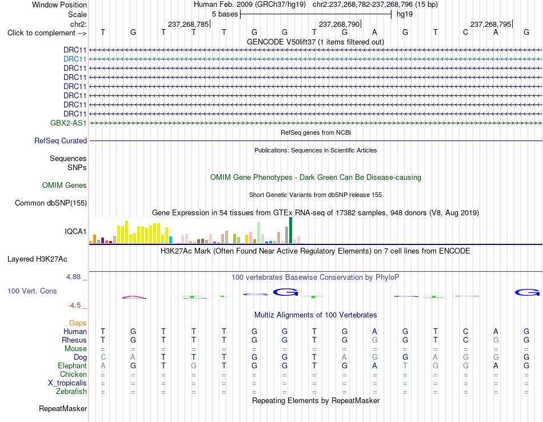Click the light-blue highlighted DRC11 transcript label

point(75,59)
